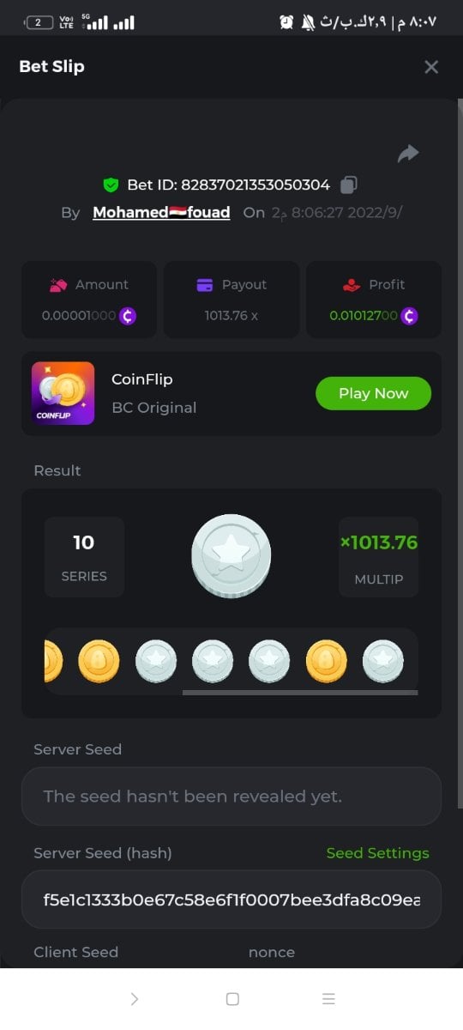This screenshot has width=463, height=1030.
Task: Tap the share arrow icon
Action: [x=408, y=154]
